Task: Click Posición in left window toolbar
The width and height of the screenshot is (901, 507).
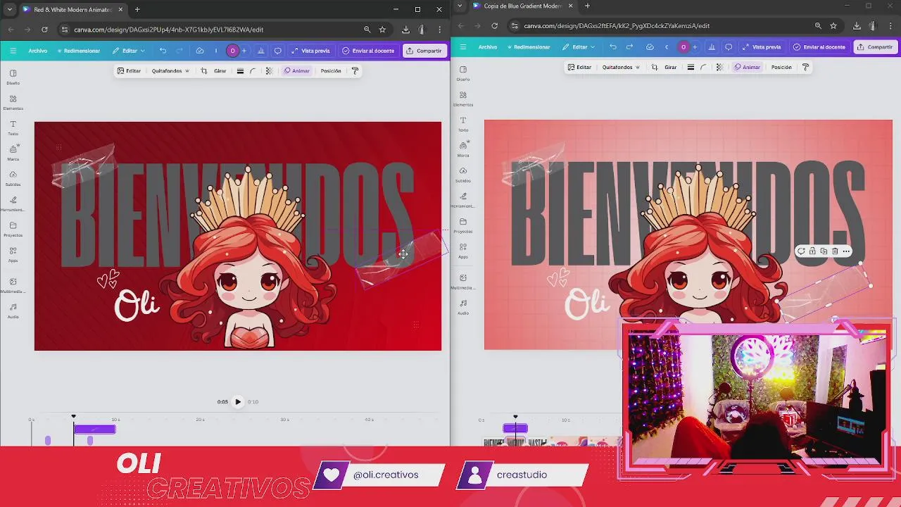Action: pos(331,71)
